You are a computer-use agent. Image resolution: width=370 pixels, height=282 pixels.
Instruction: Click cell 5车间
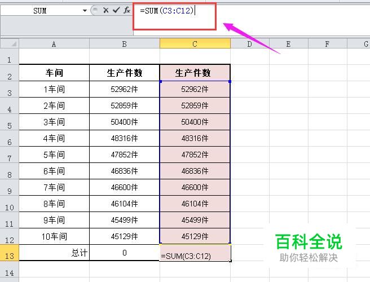click(x=54, y=155)
